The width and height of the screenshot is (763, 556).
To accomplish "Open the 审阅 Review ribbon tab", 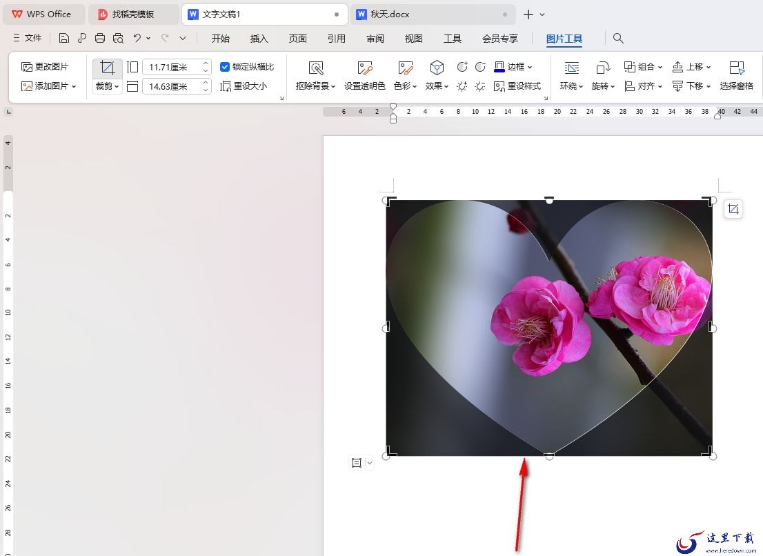I will 375,39.
